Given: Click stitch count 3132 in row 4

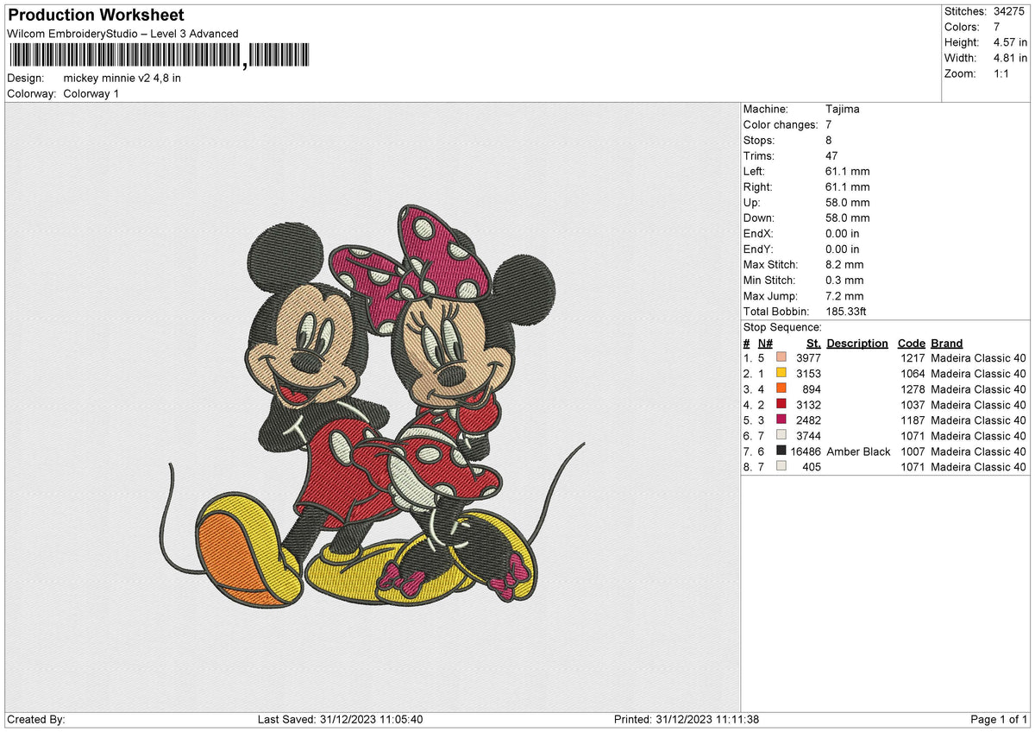Looking at the screenshot, I should click(x=808, y=404).
